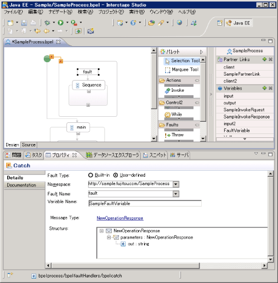
Task: Click the Open Perspective icon
Action: point(220,23)
